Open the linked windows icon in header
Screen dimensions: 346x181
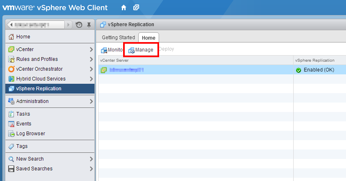click(x=136, y=7)
